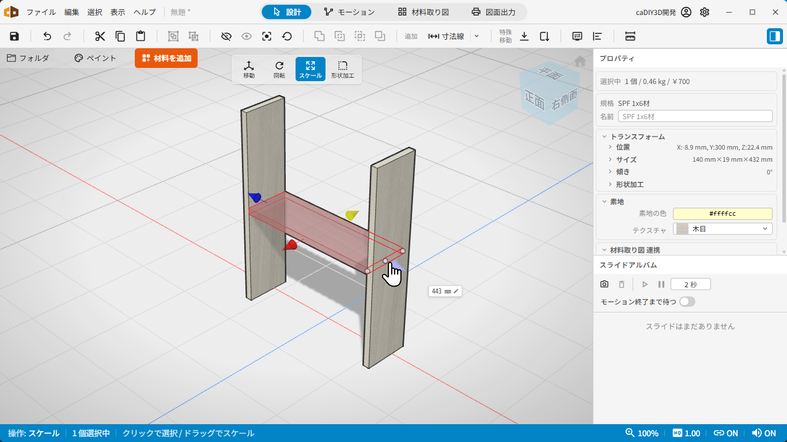Screen dimensions: 787x442
Task: Select the 回転 rotate tool
Action: [279, 70]
